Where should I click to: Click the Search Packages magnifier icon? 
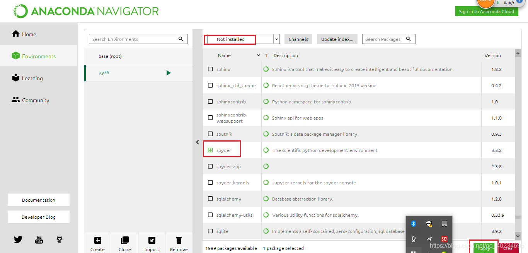409,39
